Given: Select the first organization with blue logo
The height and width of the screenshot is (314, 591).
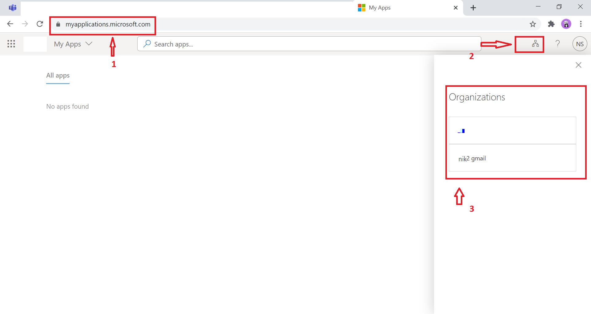Looking at the screenshot, I should point(512,130).
